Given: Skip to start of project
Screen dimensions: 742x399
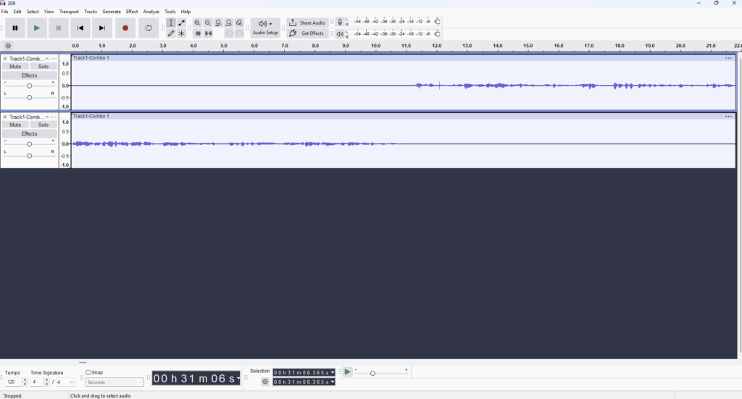Looking at the screenshot, I should pos(80,28).
